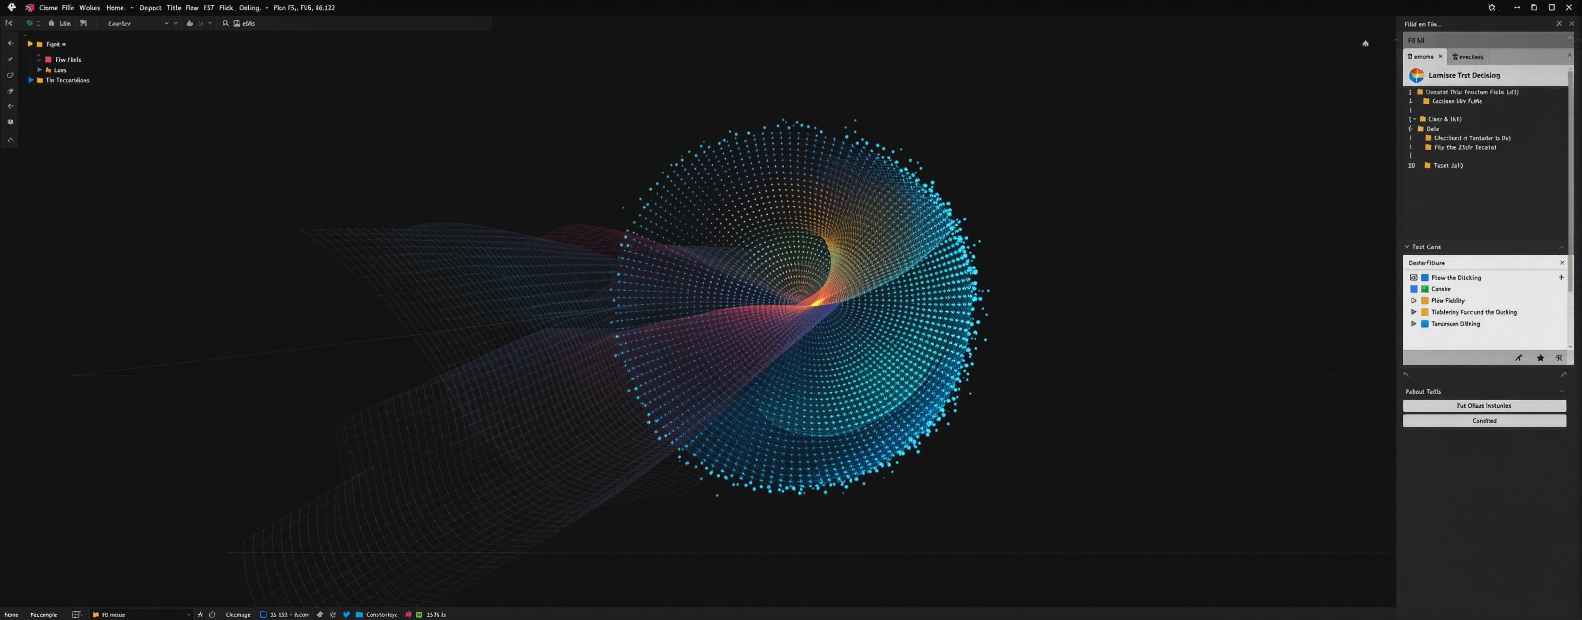Click the eraser icon in left sidebar
This screenshot has width=1582, height=620.
coord(10,91)
